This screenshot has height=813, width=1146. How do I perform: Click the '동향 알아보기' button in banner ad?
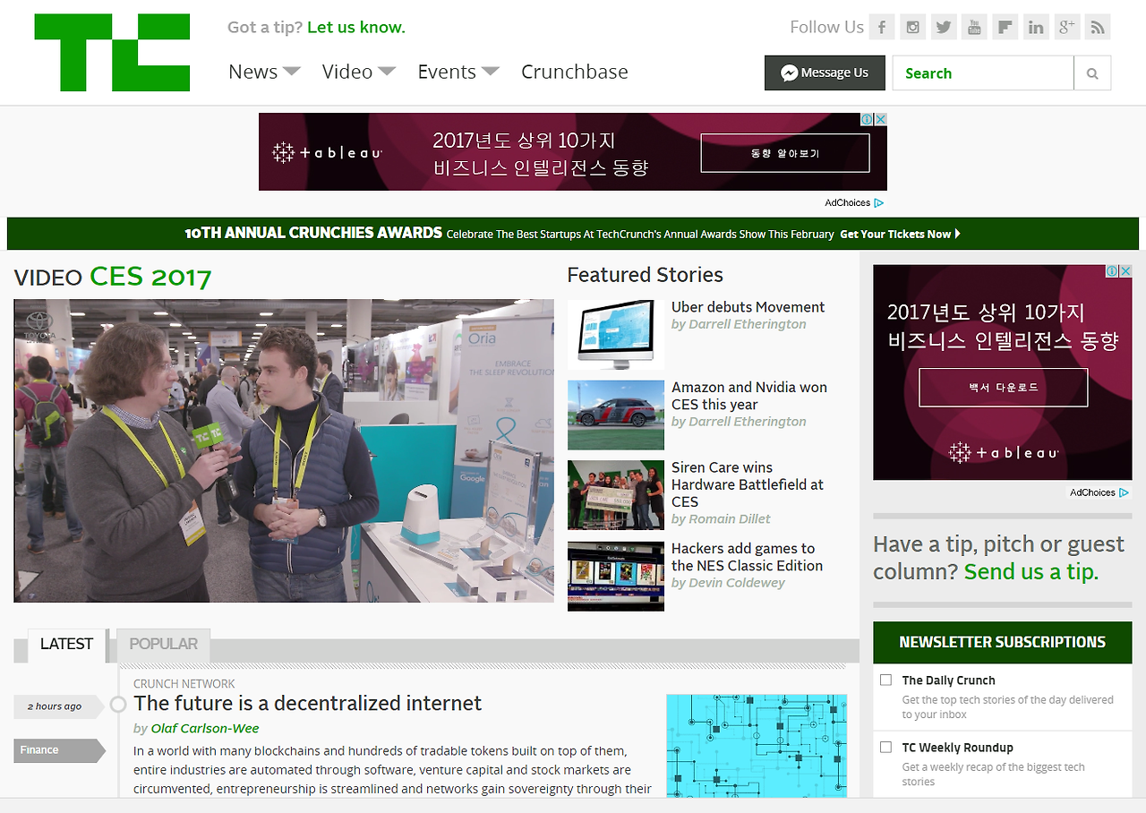[785, 153]
